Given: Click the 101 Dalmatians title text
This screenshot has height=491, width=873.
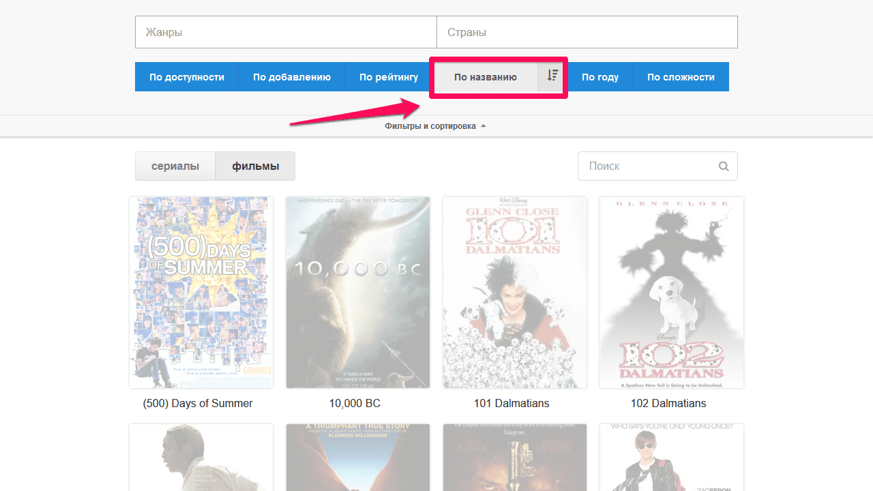Looking at the screenshot, I should click(512, 403).
